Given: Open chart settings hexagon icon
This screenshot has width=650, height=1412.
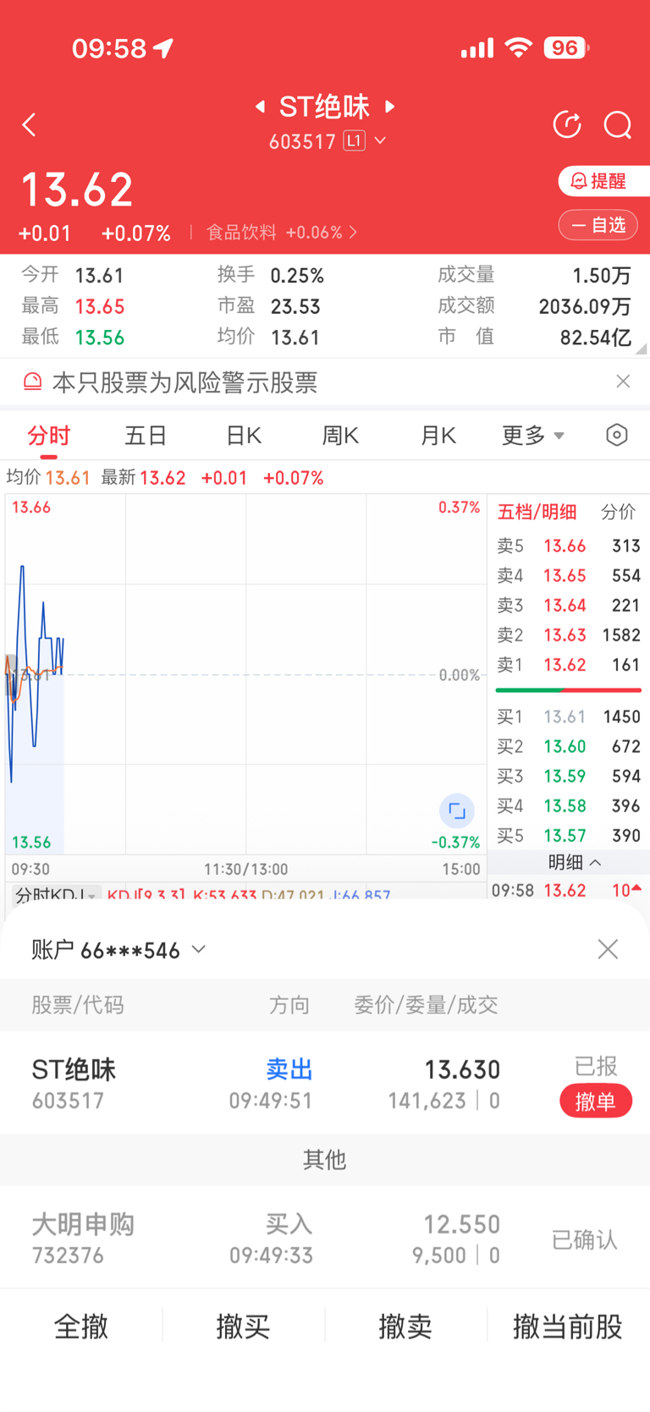Looking at the screenshot, I should [617, 435].
